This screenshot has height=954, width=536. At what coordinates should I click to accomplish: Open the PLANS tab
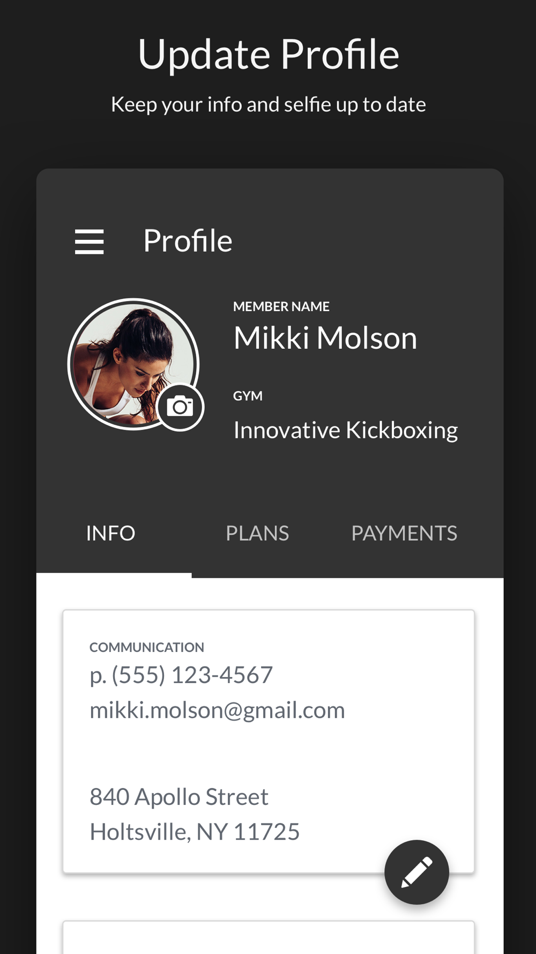(257, 533)
